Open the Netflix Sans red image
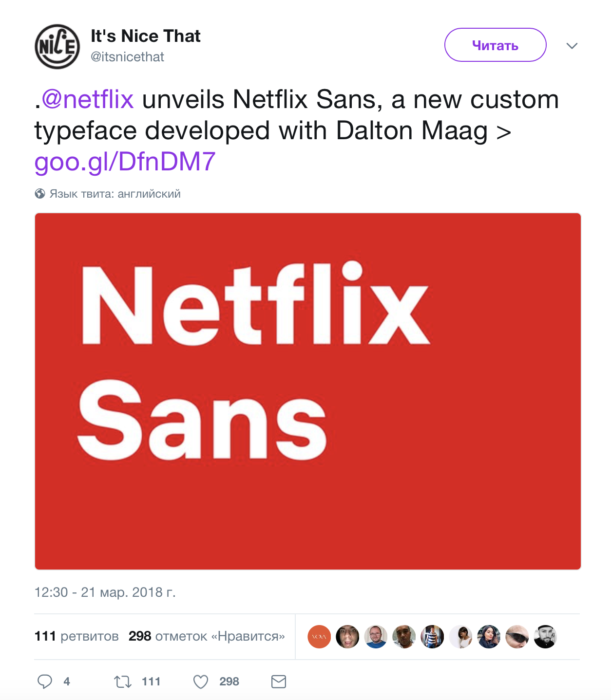This screenshot has height=700, width=611. [308, 391]
